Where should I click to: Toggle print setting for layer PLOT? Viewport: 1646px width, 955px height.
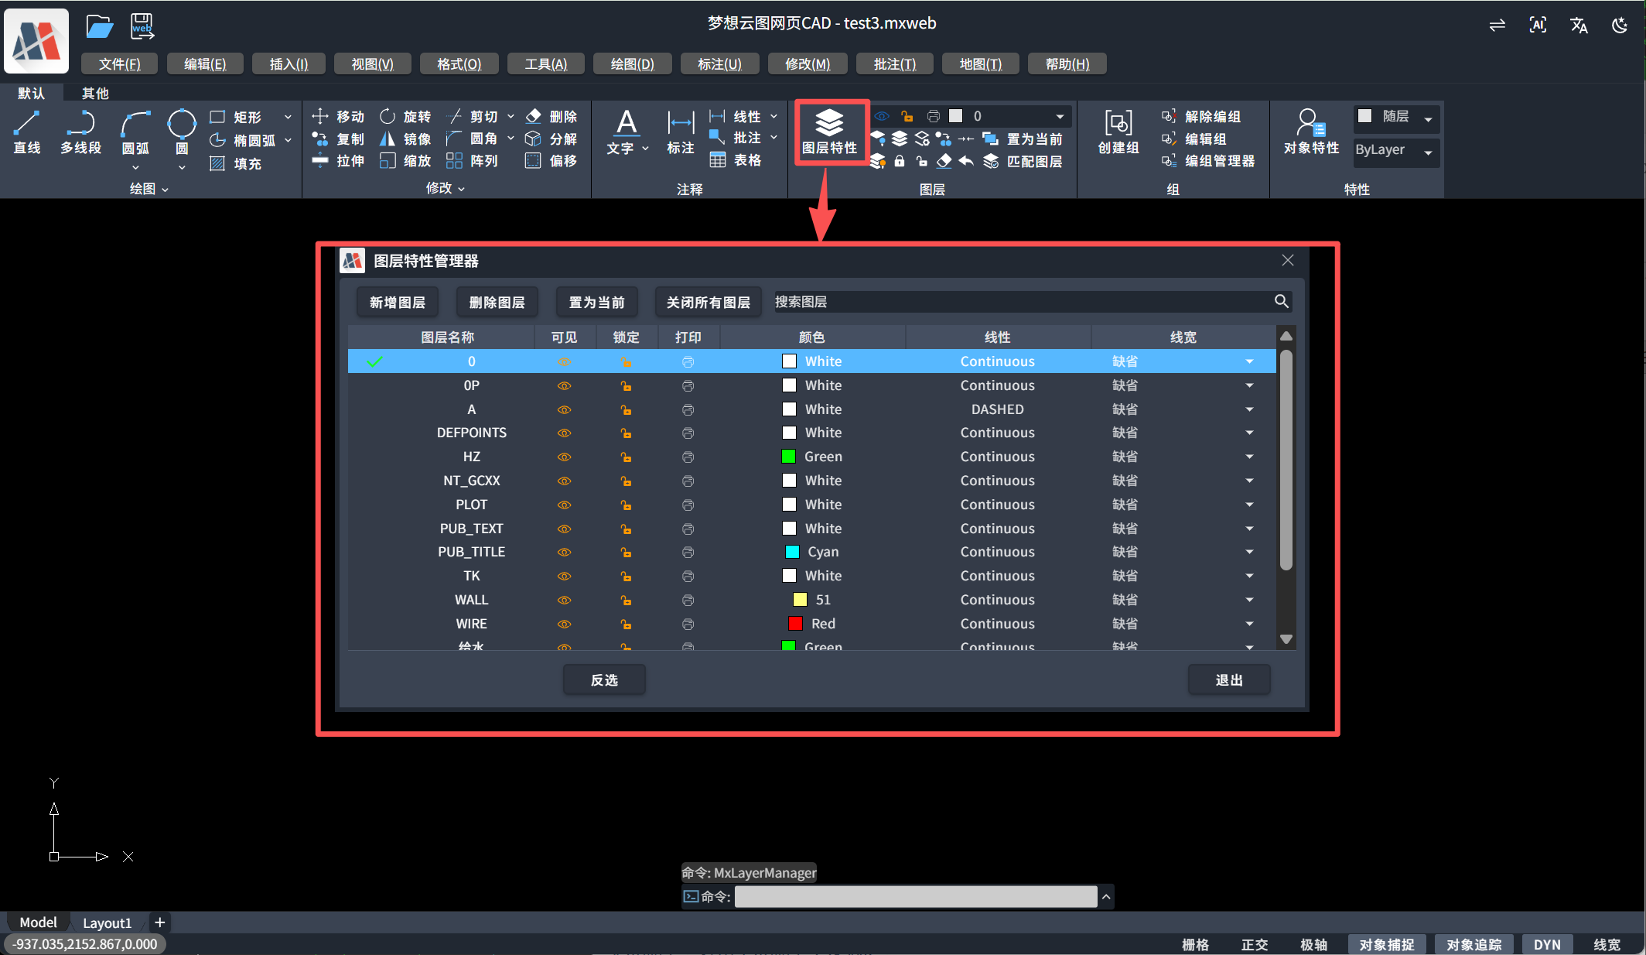(688, 505)
